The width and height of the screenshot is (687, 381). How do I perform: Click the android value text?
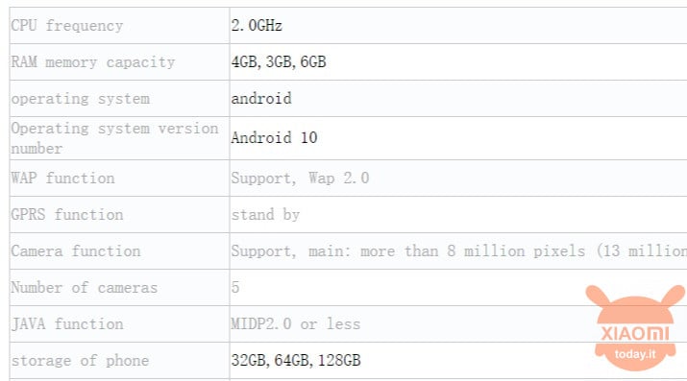[261, 99]
